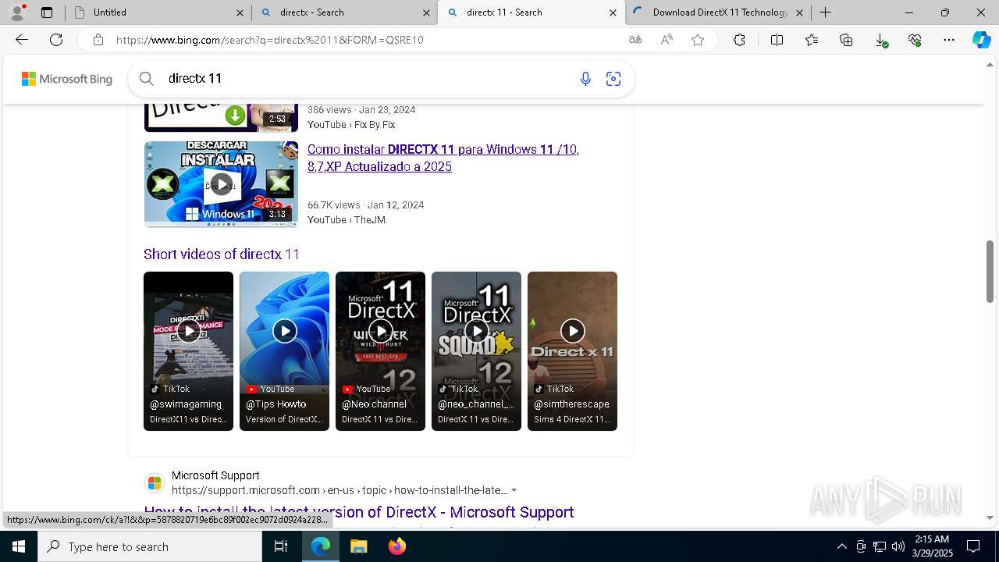Open the translate page icon
Screen dimensions: 999x562
click(635, 40)
